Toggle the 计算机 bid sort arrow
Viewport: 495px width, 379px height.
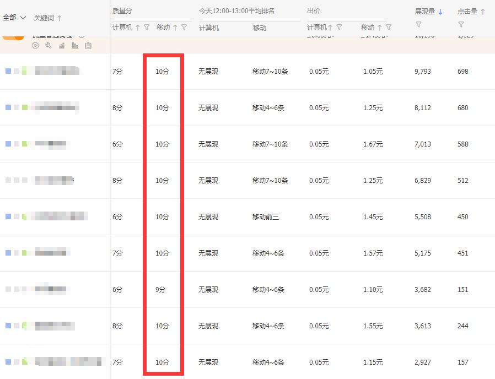[x=331, y=26]
